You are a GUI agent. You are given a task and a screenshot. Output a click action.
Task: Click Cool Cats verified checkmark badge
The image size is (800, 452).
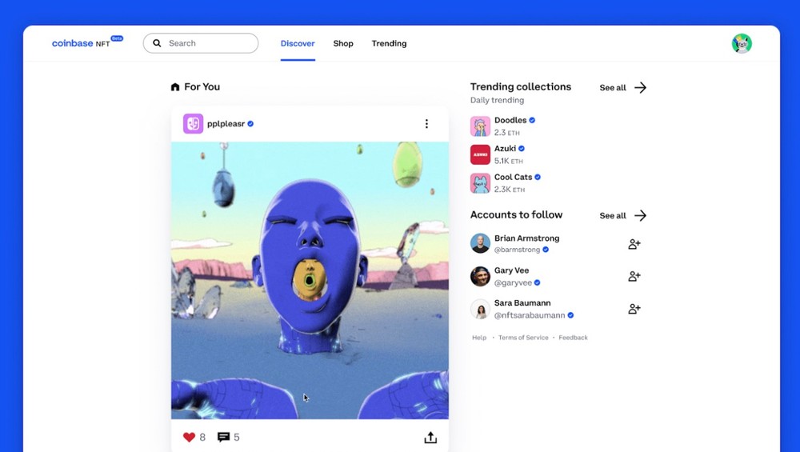point(538,178)
